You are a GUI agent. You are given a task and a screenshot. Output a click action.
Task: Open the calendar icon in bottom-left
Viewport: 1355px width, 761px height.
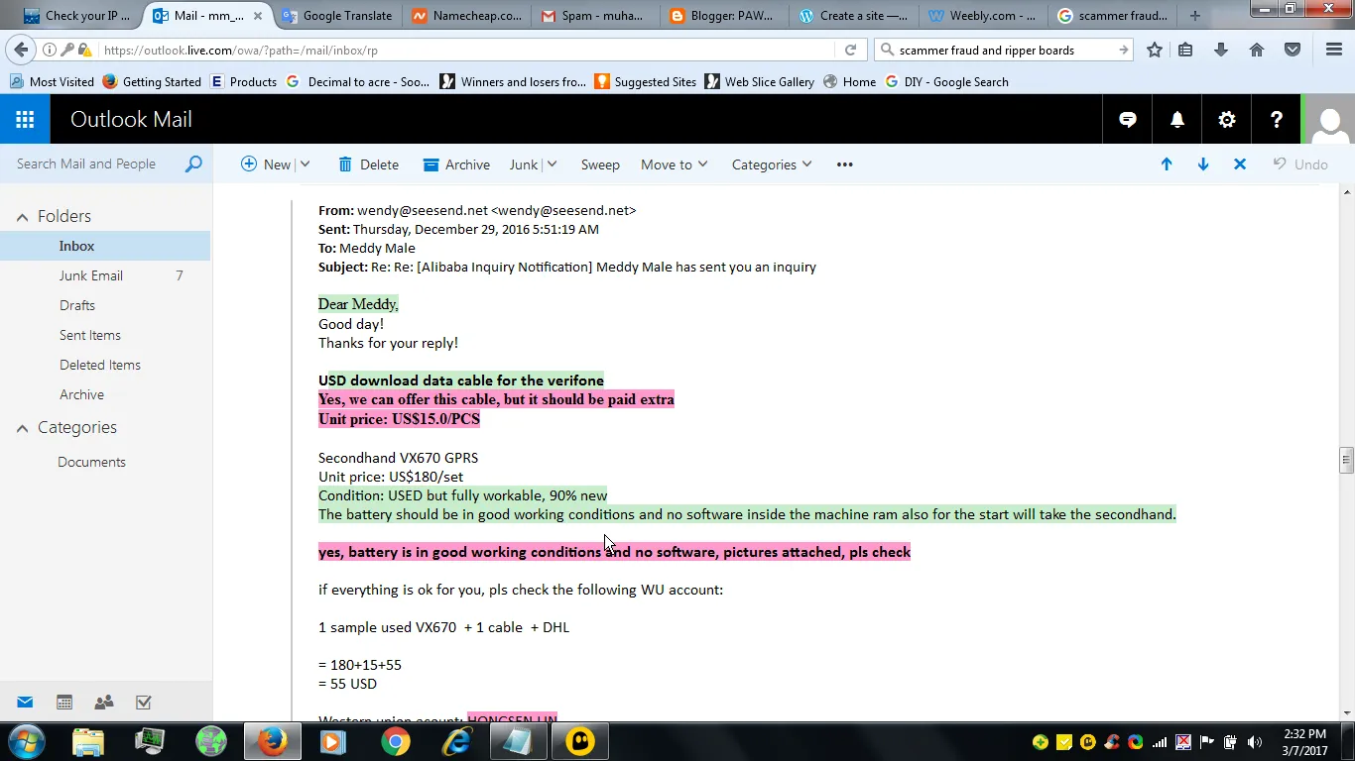(64, 703)
